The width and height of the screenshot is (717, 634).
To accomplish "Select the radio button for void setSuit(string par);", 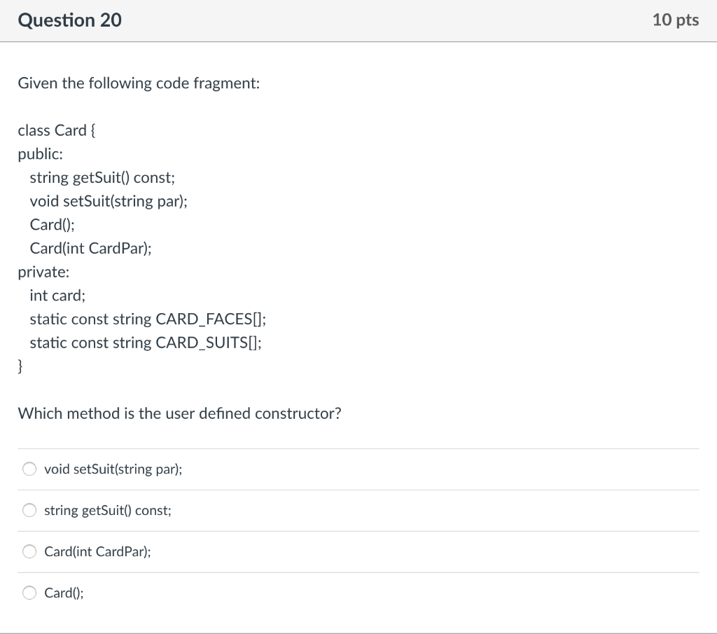I will pos(29,469).
